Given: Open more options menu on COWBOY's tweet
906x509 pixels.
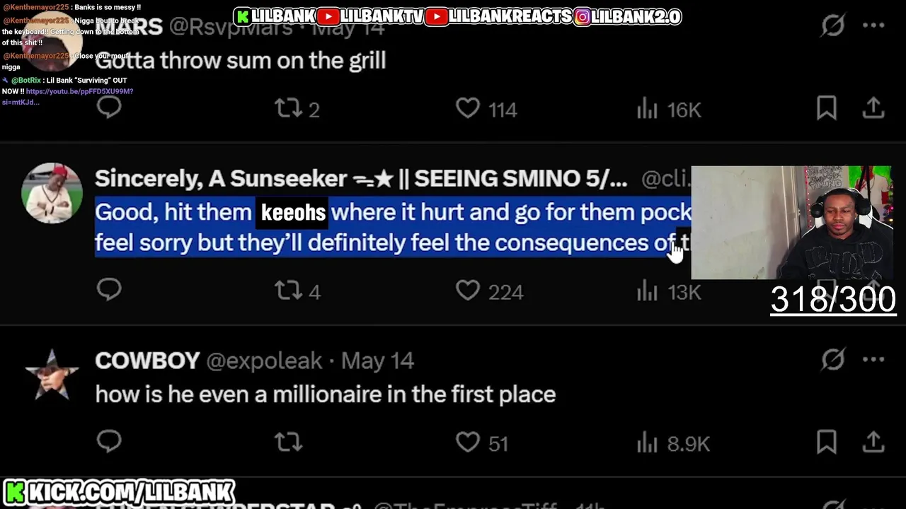Looking at the screenshot, I should click(873, 360).
